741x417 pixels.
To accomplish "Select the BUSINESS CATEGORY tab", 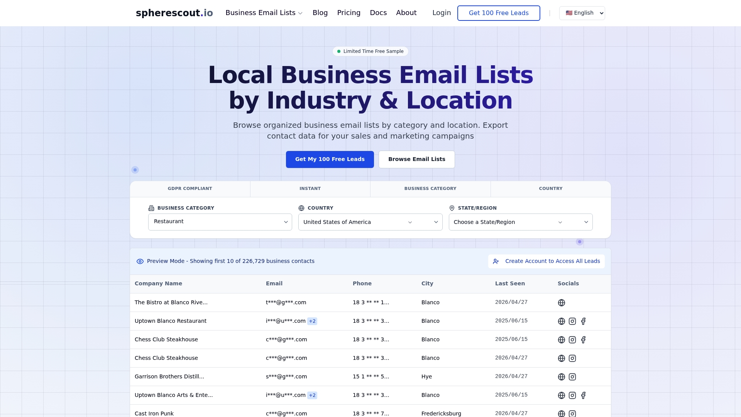I will point(430,189).
